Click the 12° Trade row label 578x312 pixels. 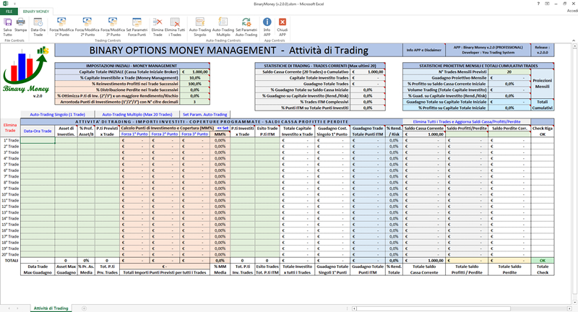pyautogui.click(x=10, y=207)
